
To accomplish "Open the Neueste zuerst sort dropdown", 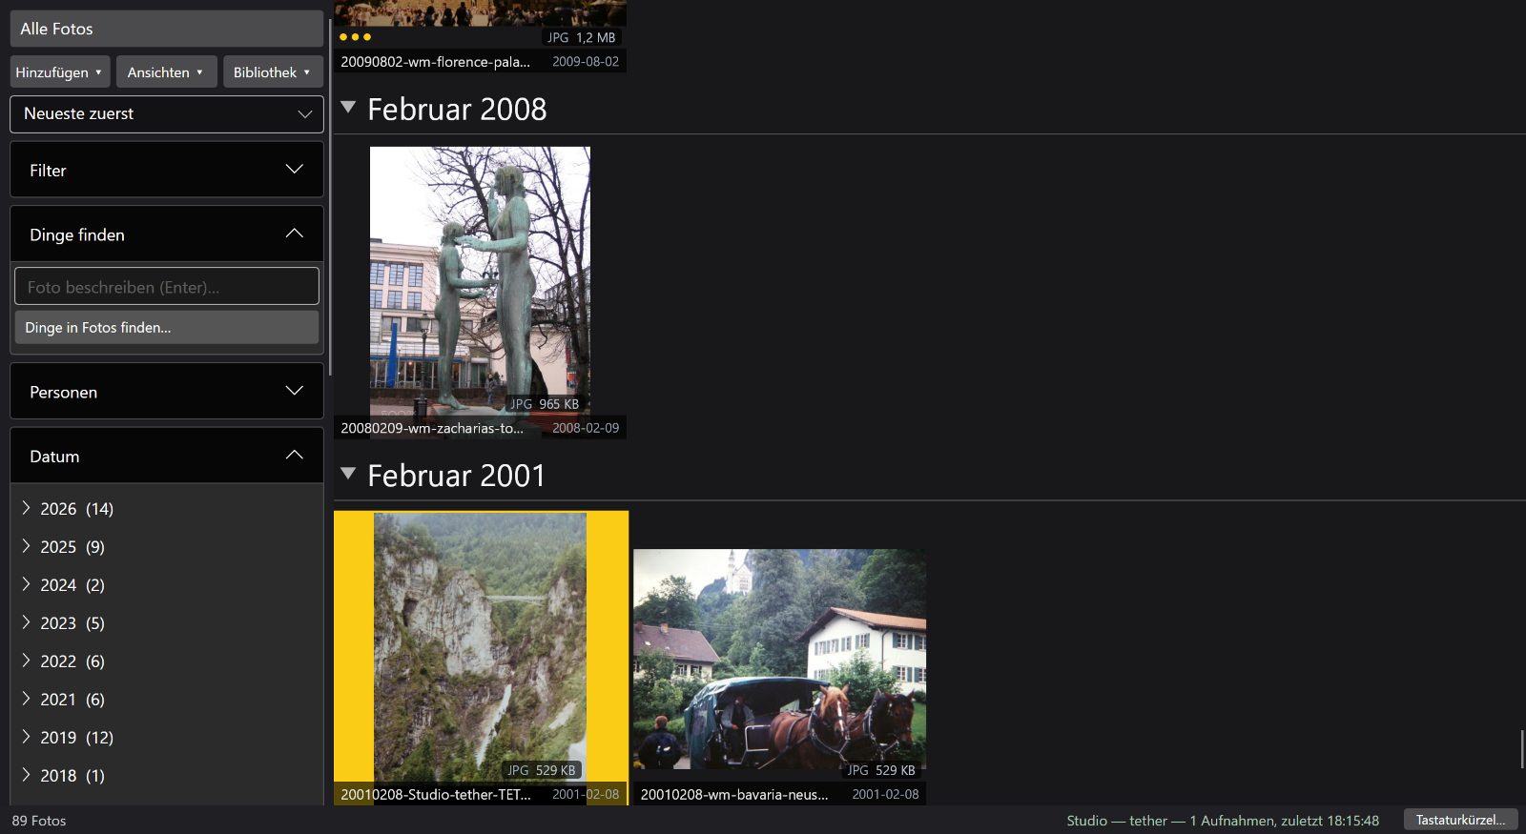I will (167, 113).
